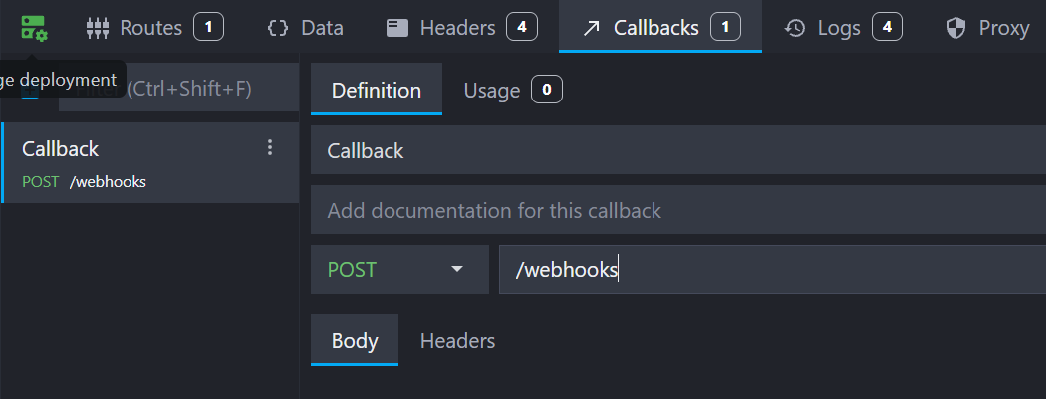Click the callback documentation field
This screenshot has height=399, width=1046.
677,211
